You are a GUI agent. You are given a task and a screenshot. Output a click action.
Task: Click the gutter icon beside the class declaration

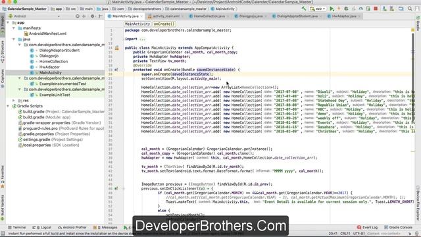pyautogui.click(x=117, y=48)
